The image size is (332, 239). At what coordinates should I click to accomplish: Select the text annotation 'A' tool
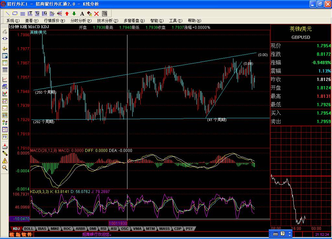(82, 14)
